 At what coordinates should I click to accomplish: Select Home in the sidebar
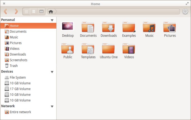(x=28, y=26)
